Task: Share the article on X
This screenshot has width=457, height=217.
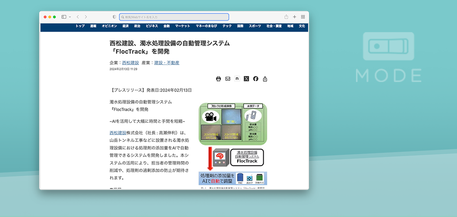Action: (246, 79)
